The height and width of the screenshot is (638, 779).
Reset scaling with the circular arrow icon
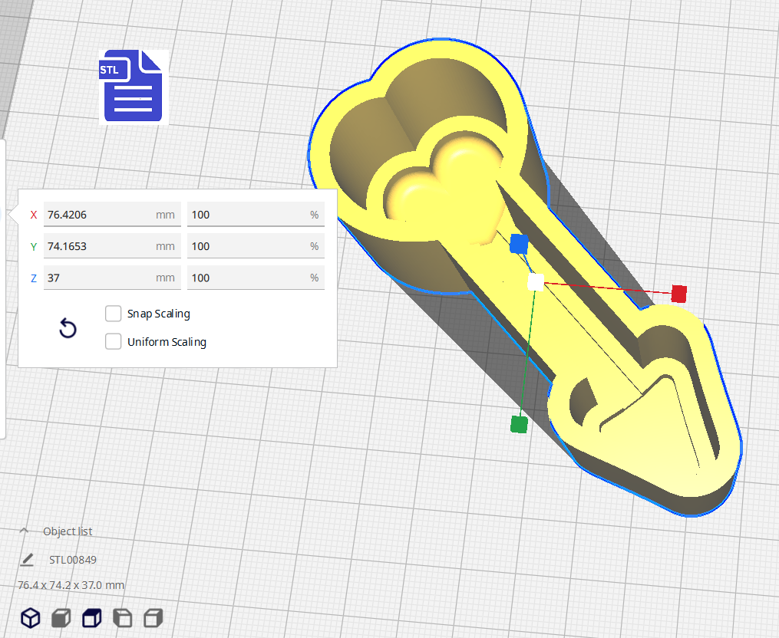pyautogui.click(x=68, y=329)
